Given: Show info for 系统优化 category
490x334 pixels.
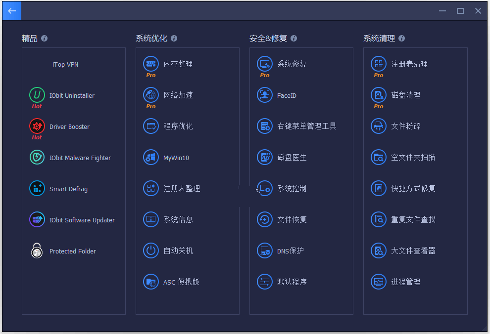Looking at the screenshot, I should coord(174,39).
